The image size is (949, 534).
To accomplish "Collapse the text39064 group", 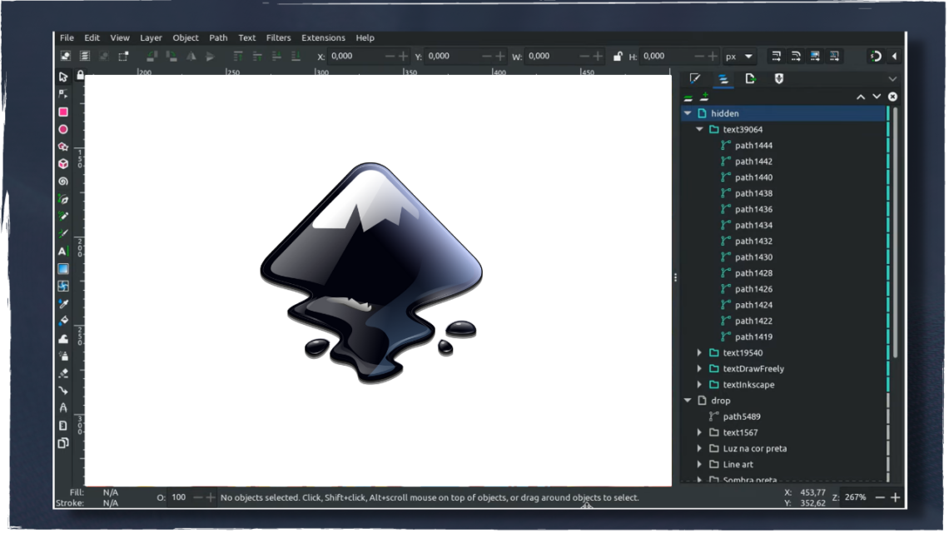I will (699, 129).
